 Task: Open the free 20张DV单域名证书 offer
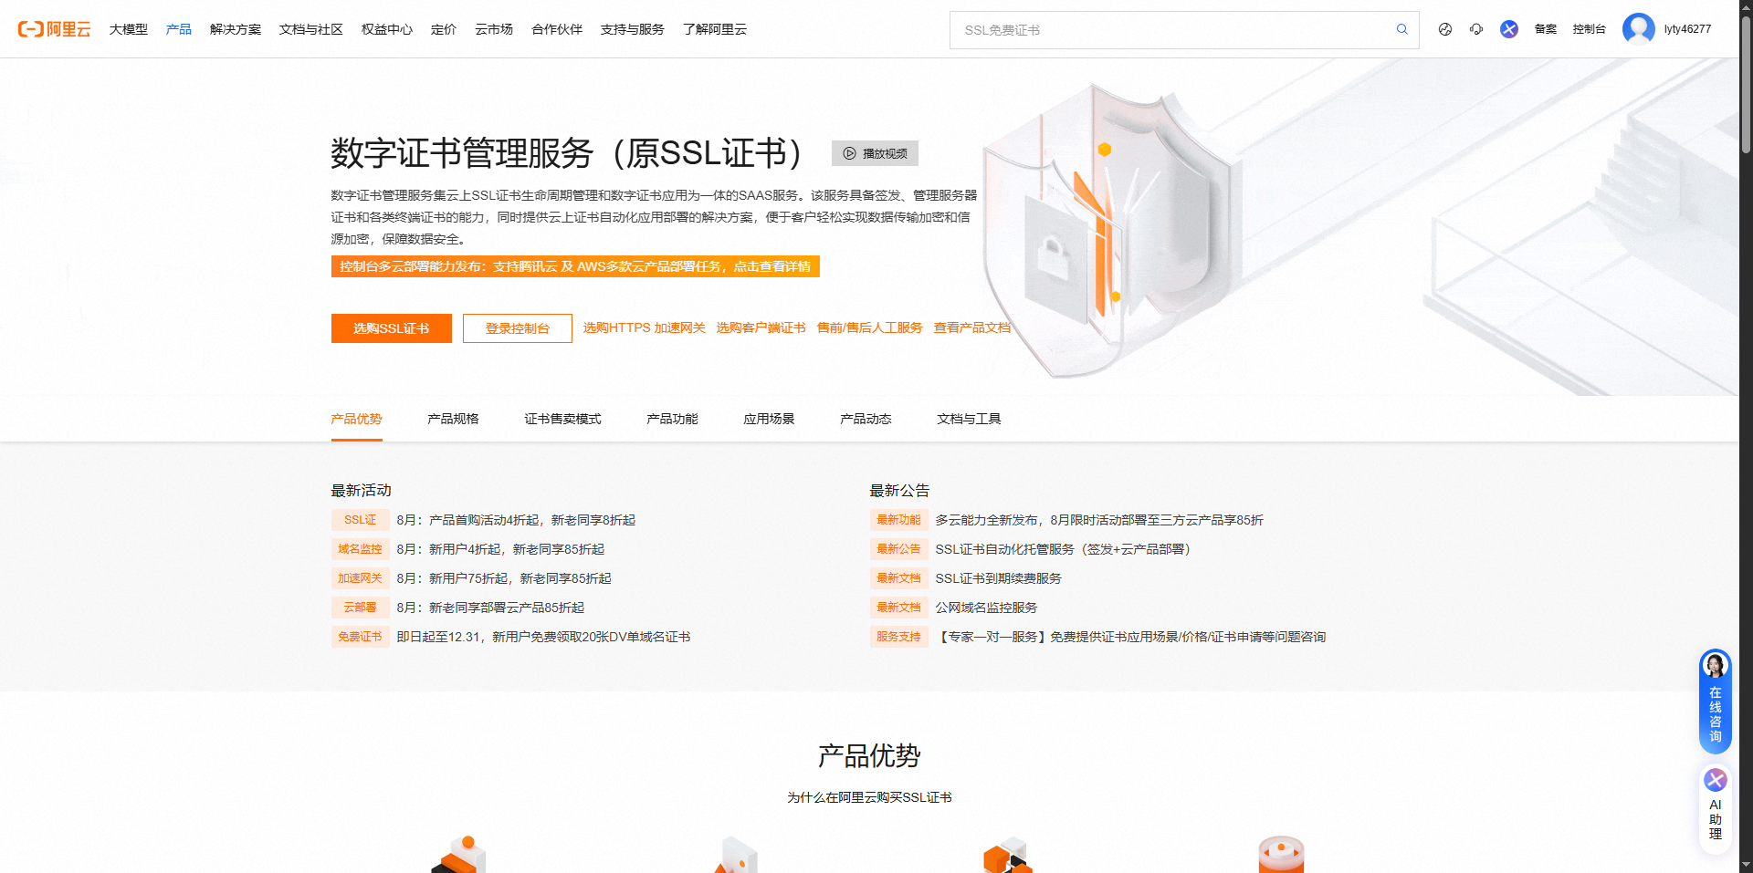[x=543, y=637]
